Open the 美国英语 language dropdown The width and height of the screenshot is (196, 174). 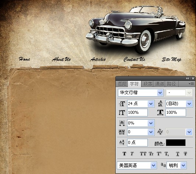click(154, 166)
